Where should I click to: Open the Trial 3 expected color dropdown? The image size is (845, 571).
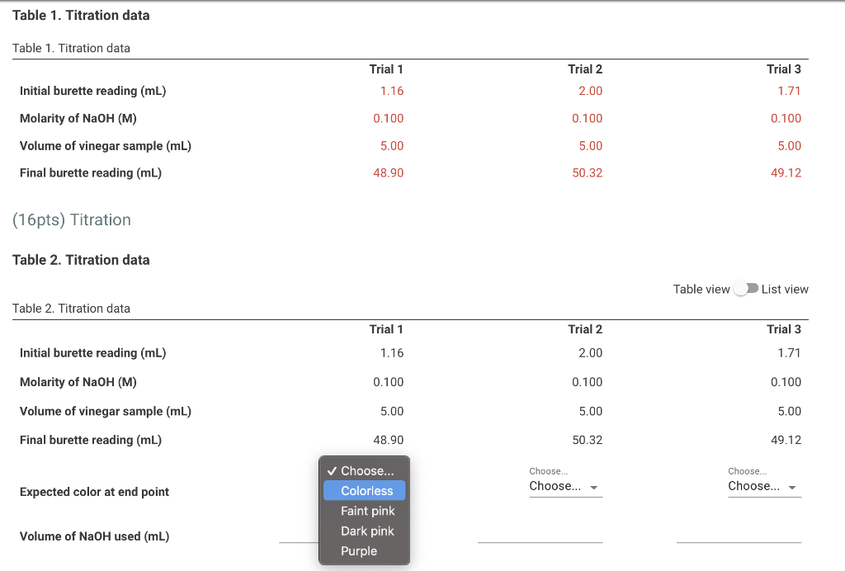(x=764, y=485)
